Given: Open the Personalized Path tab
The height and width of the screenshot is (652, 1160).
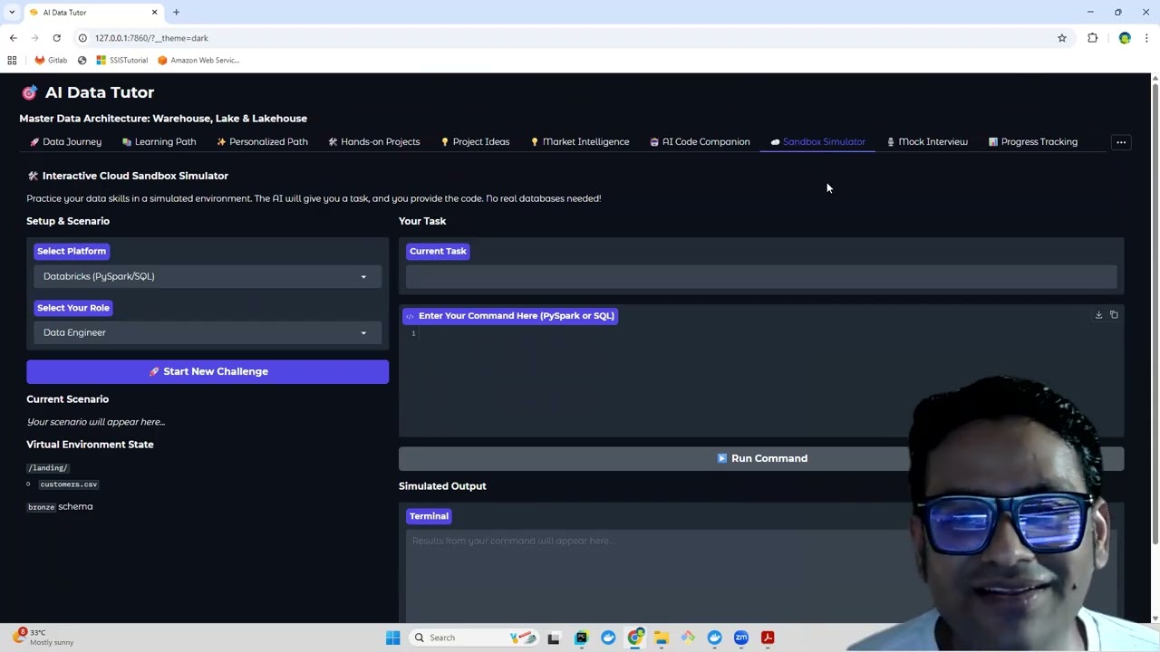Looking at the screenshot, I should coord(262,142).
